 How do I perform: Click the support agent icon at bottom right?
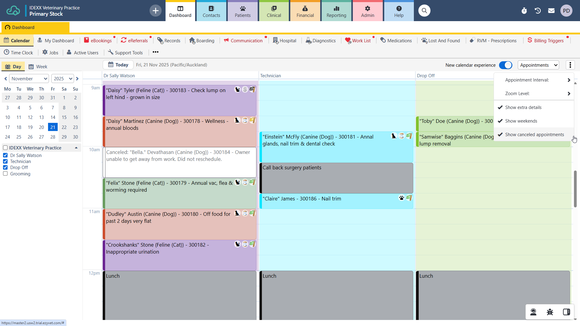click(533, 312)
